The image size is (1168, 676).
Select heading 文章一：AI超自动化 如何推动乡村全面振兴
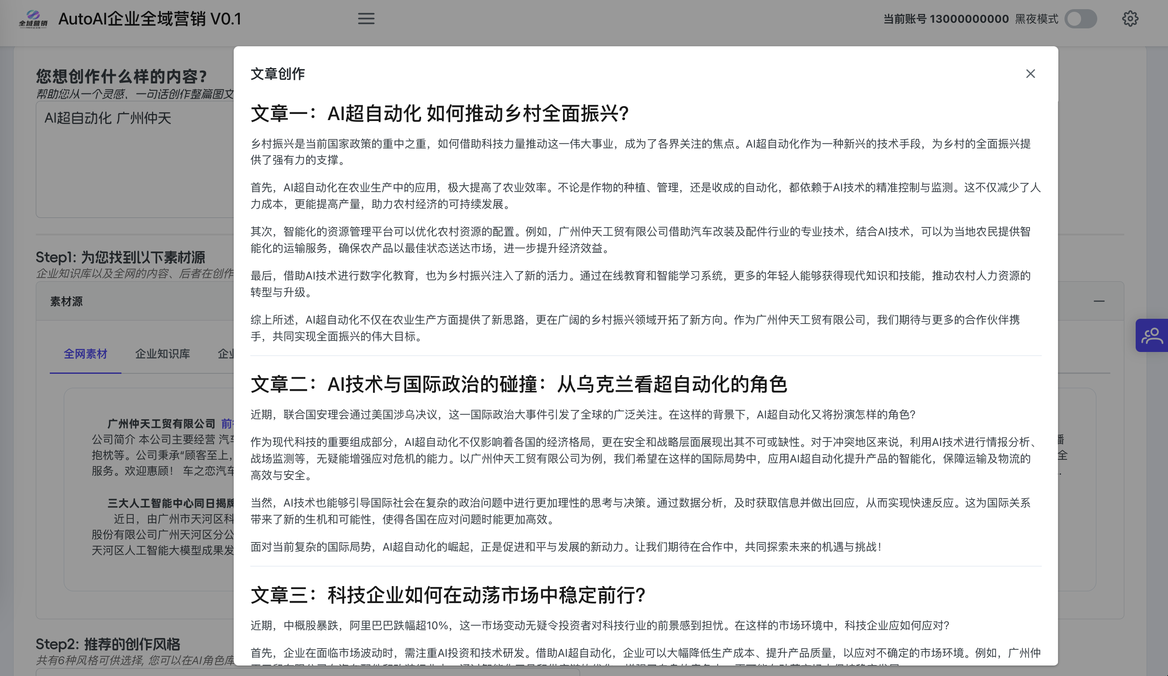[439, 114]
